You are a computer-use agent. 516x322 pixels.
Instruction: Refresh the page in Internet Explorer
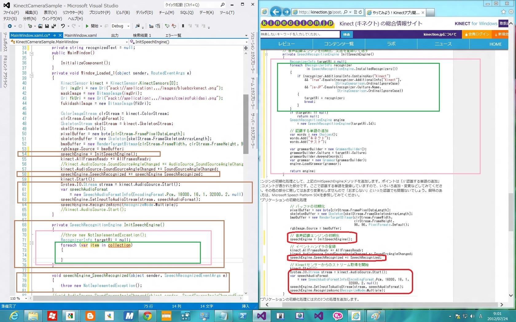click(360, 12)
